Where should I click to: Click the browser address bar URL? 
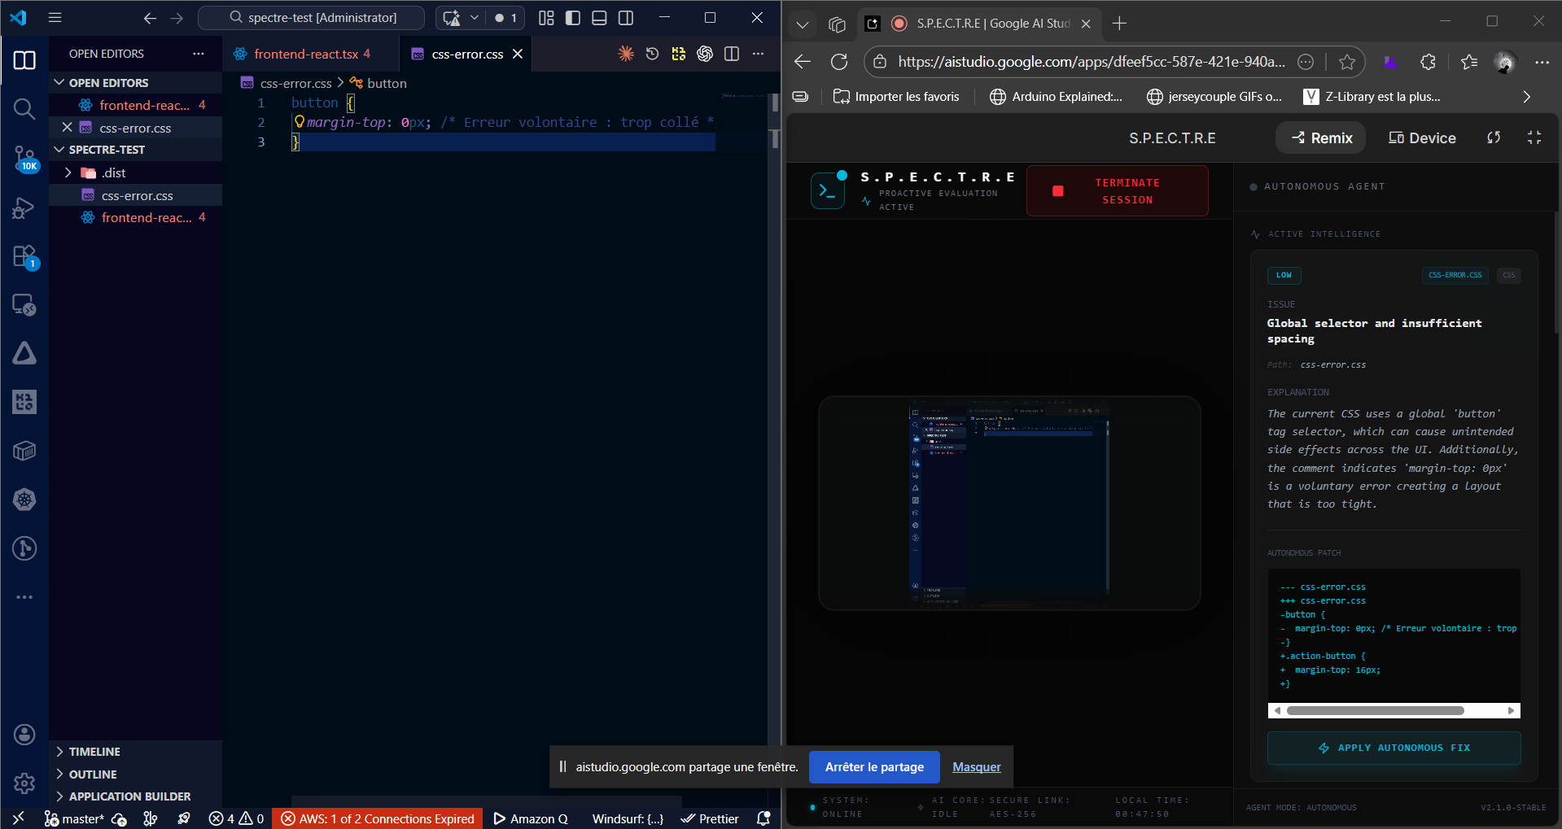tap(1092, 62)
